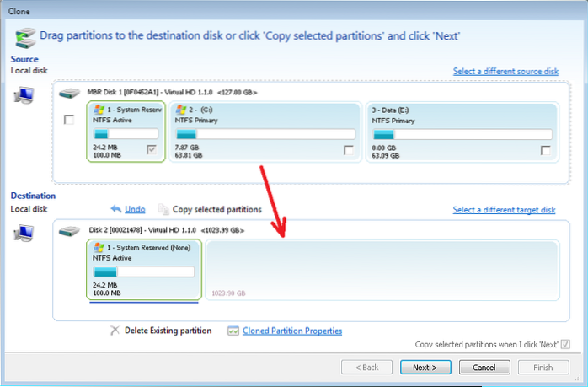The image size is (588, 387).
Task: Click the Data (E:) partition usage bar
Action: pos(462,134)
